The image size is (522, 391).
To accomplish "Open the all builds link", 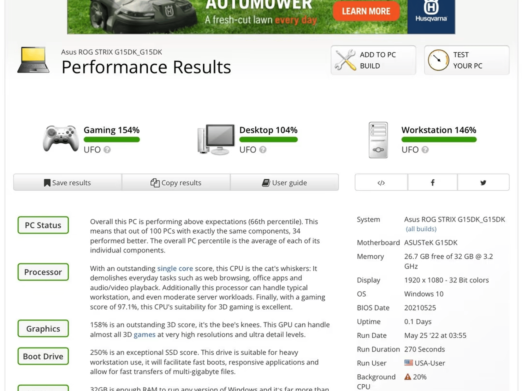I will (x=421, y=229).
